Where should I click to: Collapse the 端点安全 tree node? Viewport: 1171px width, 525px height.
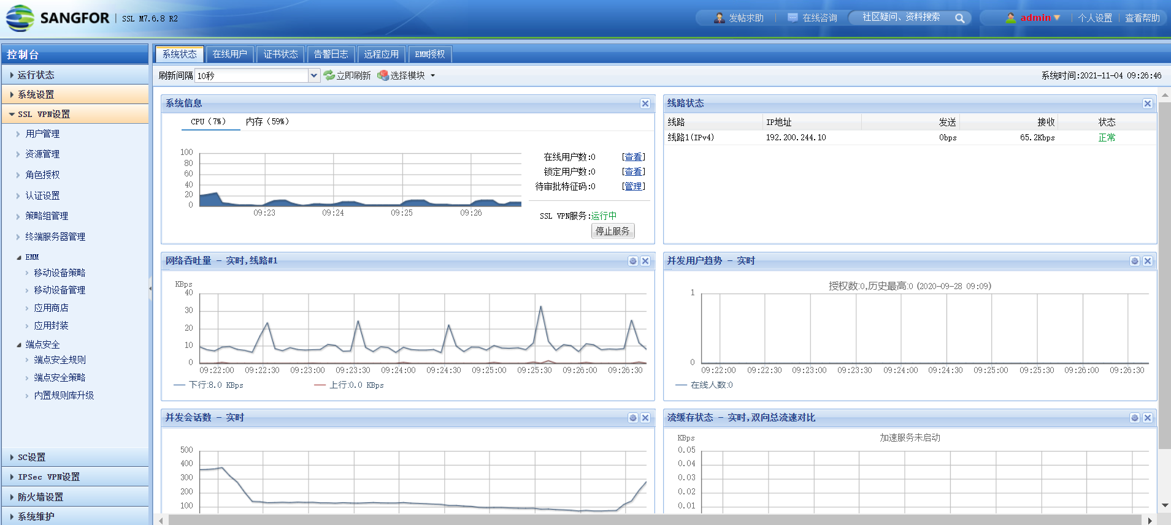19,345
